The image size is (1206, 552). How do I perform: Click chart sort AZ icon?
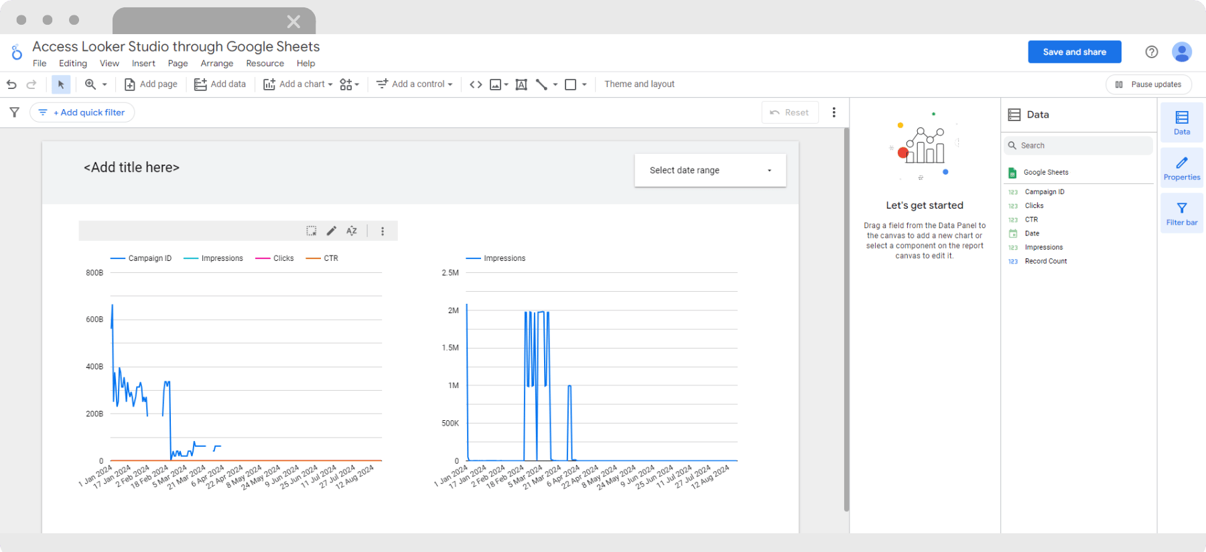pyautogui.click(x=352, y=231)
